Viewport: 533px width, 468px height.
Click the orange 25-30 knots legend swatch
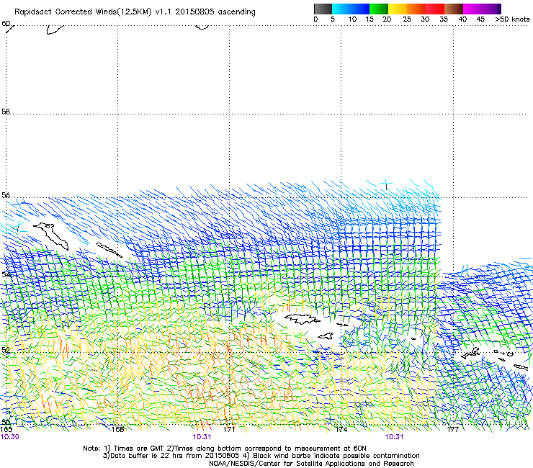416,9
